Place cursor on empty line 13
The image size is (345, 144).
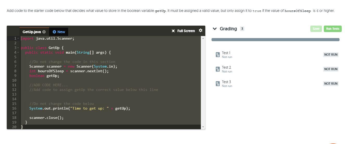tap(111, 94)
